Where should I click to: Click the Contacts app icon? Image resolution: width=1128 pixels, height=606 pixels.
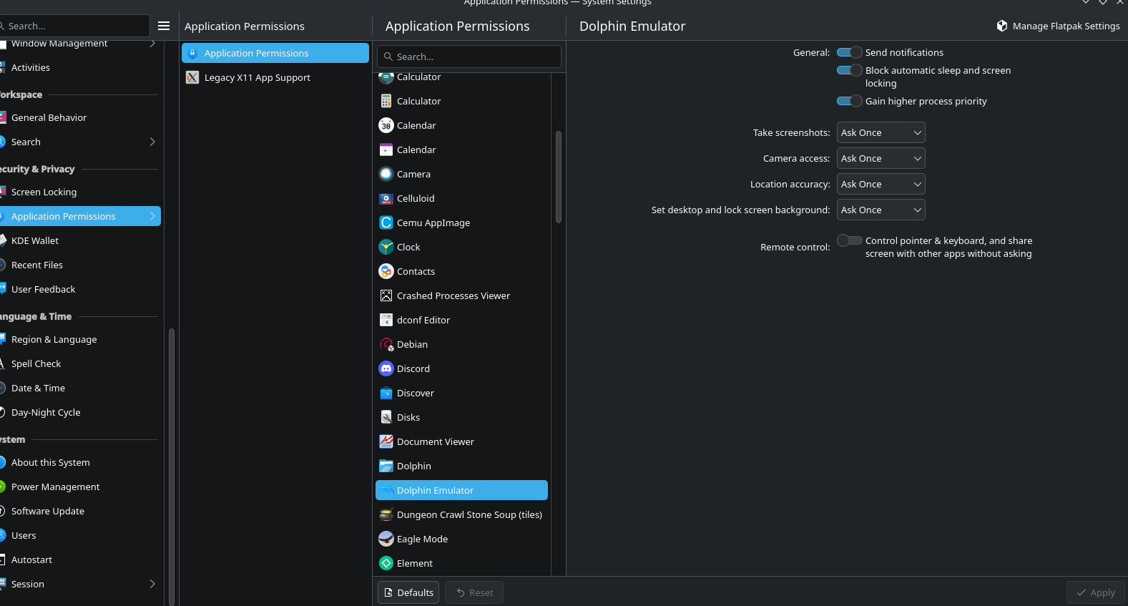coord(386,271)
